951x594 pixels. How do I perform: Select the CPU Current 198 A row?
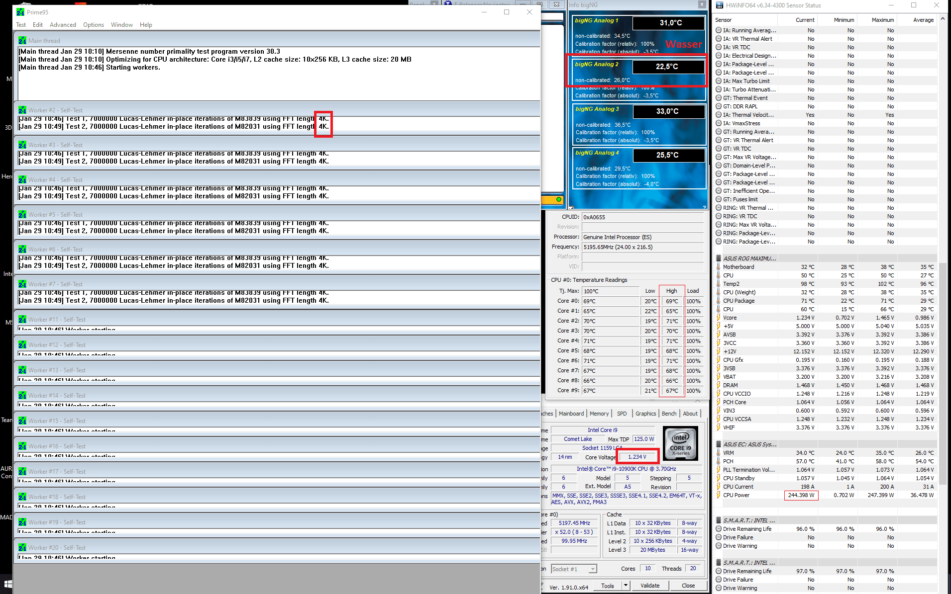pyautogui.click(x=826, y=487)
